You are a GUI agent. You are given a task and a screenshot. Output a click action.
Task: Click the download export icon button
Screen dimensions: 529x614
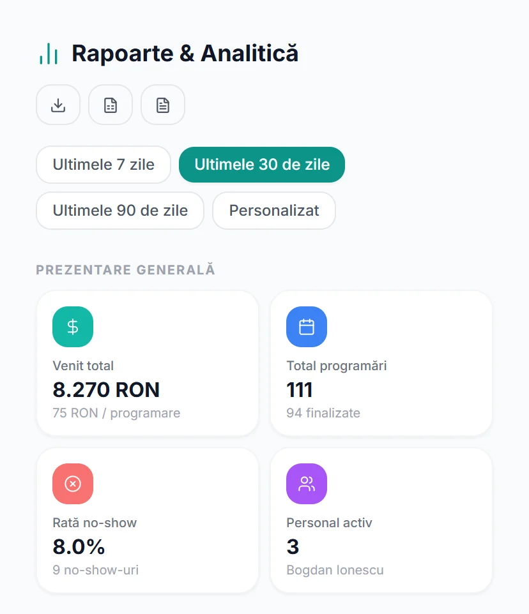[58, 105]
